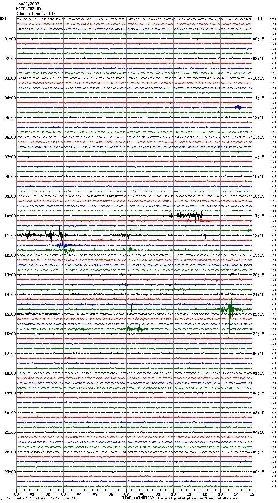Viewport: 278px width, 503px height.
Task: Click the "18:15" UTC time label
Action: (x=259, y=236)
